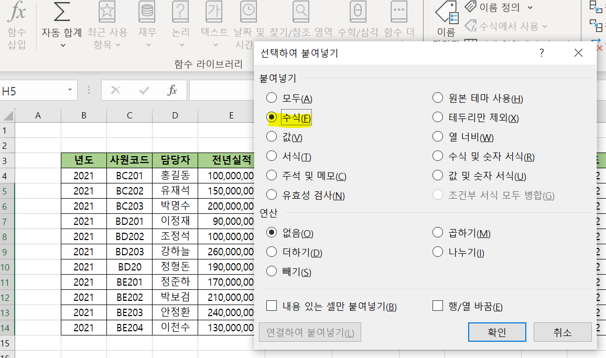Click the 사원코드 header cell

129,160
